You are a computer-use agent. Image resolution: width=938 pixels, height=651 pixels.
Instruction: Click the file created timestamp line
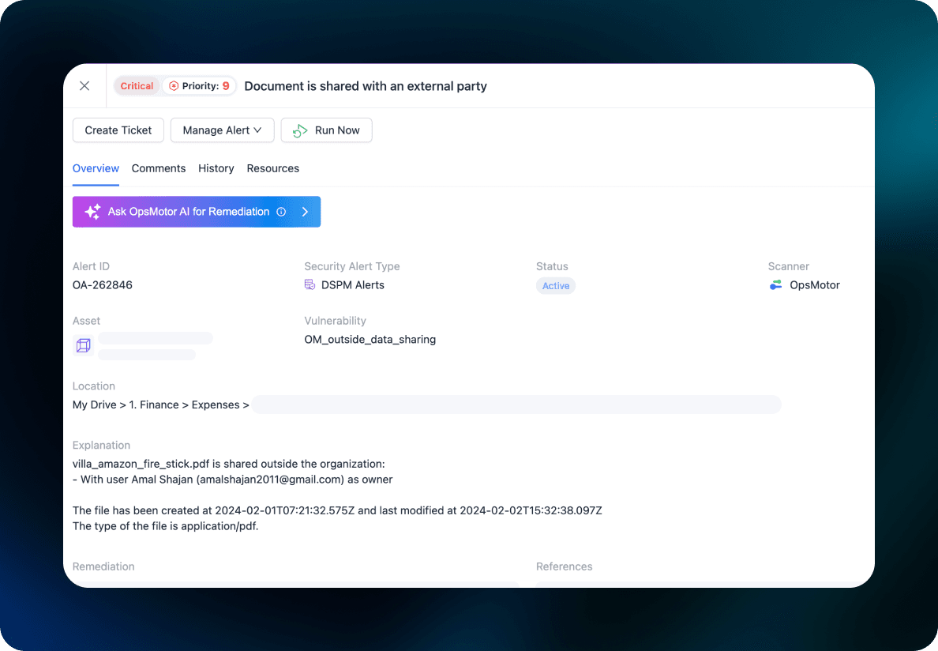337,511
